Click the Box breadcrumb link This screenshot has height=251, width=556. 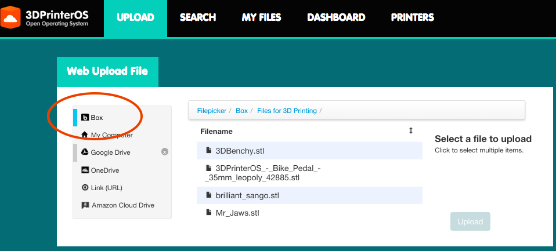[x=242, y=111]
